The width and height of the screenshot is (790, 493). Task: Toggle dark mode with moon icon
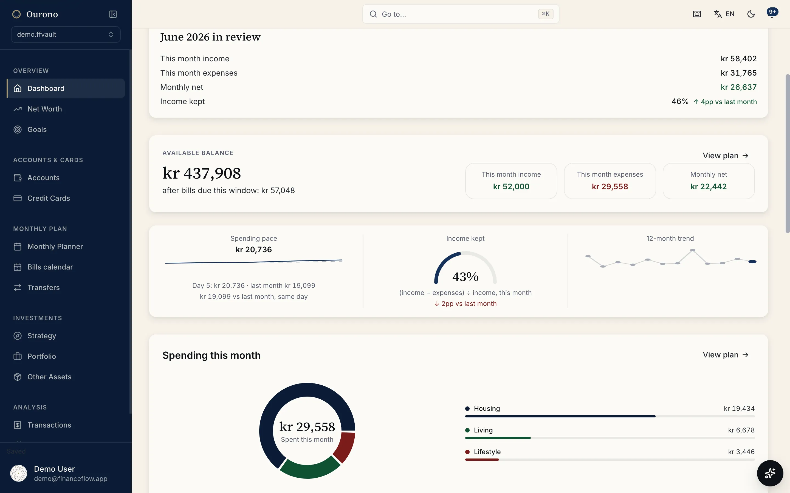(x=751, y=14)
